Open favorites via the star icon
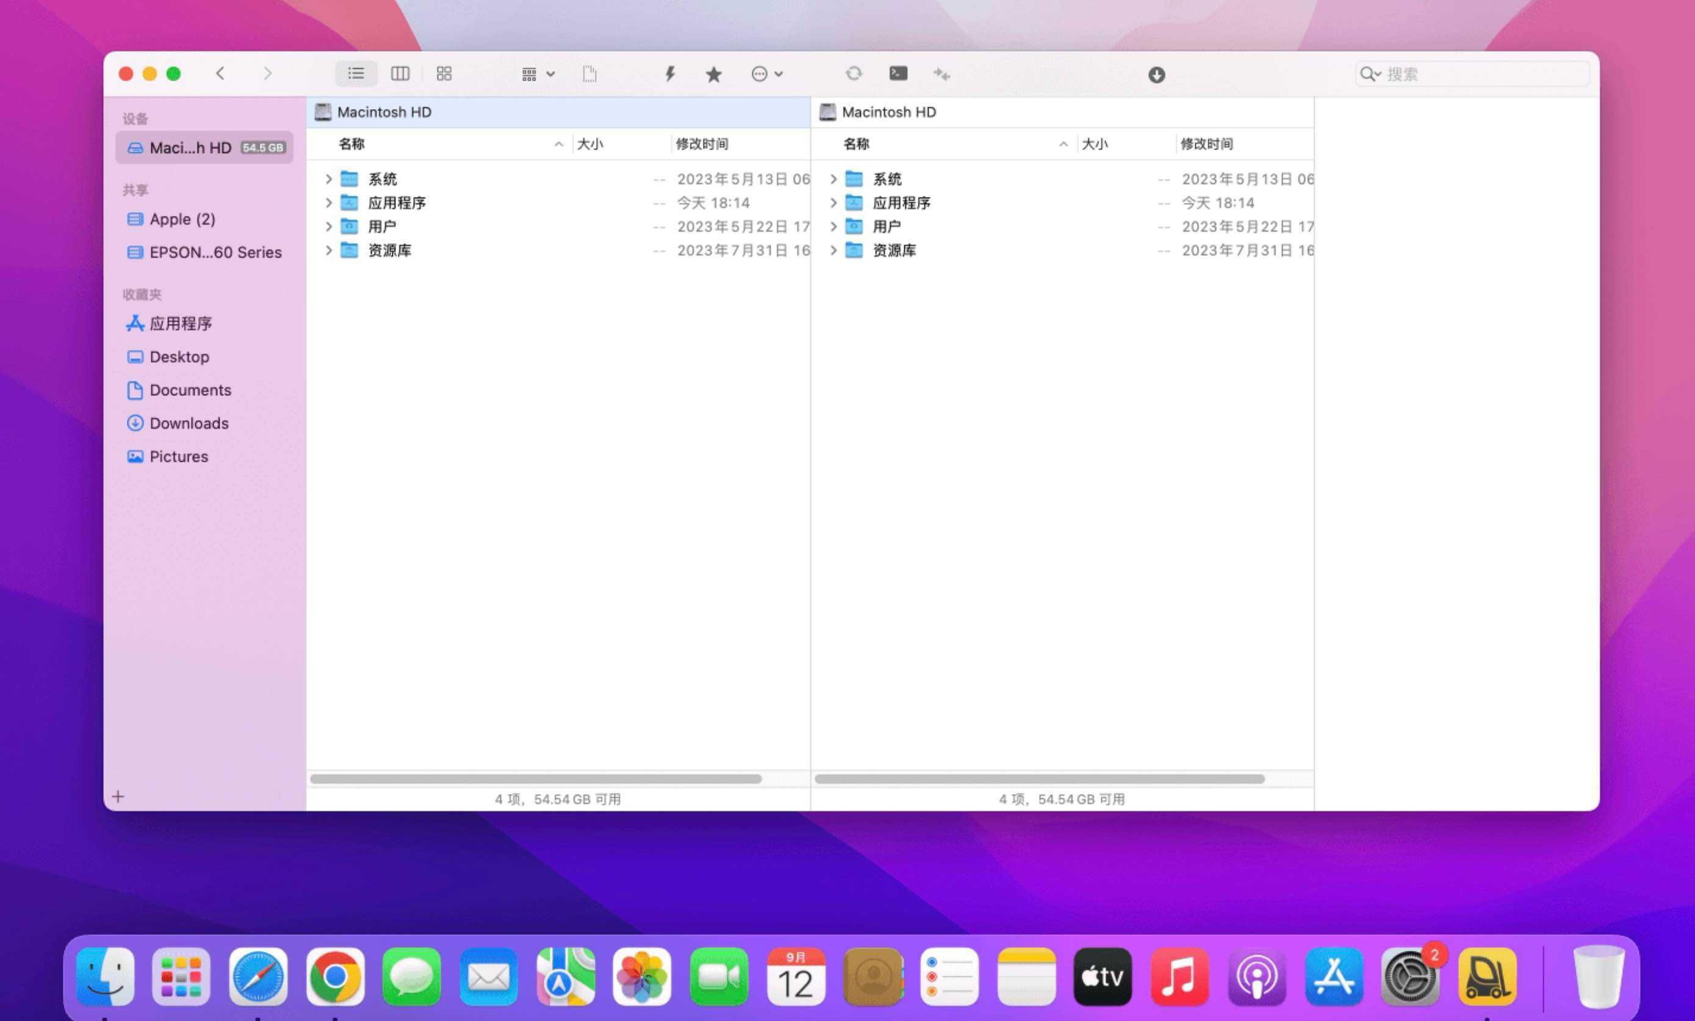 (713, 74)
